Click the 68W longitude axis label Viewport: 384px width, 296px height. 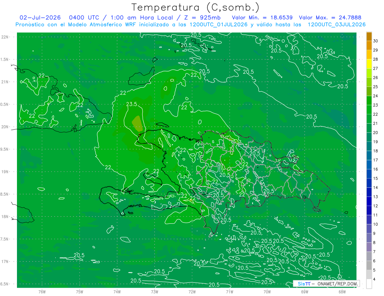tap(342, 292)
